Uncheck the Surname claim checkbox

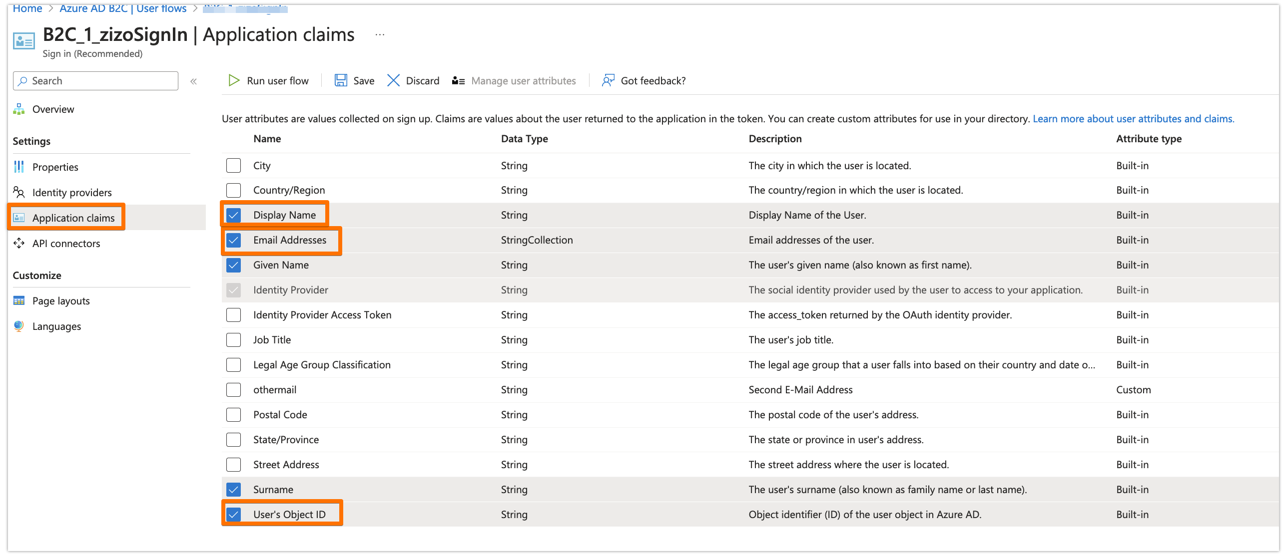(233, 490)
